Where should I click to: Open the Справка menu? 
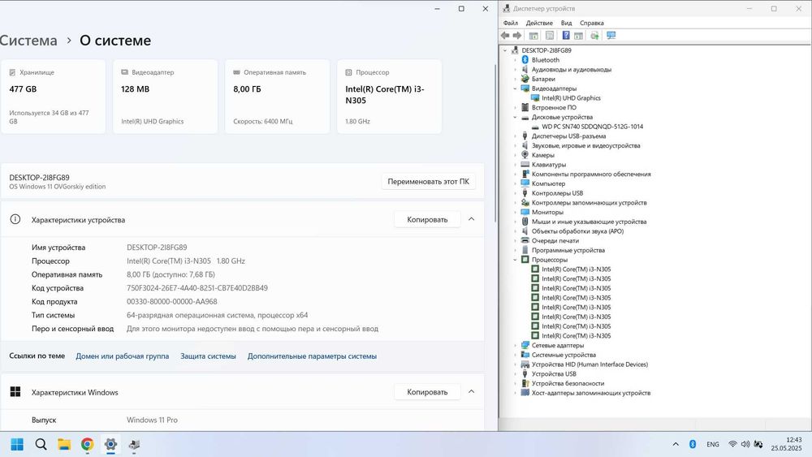click(x=592, y=24)
